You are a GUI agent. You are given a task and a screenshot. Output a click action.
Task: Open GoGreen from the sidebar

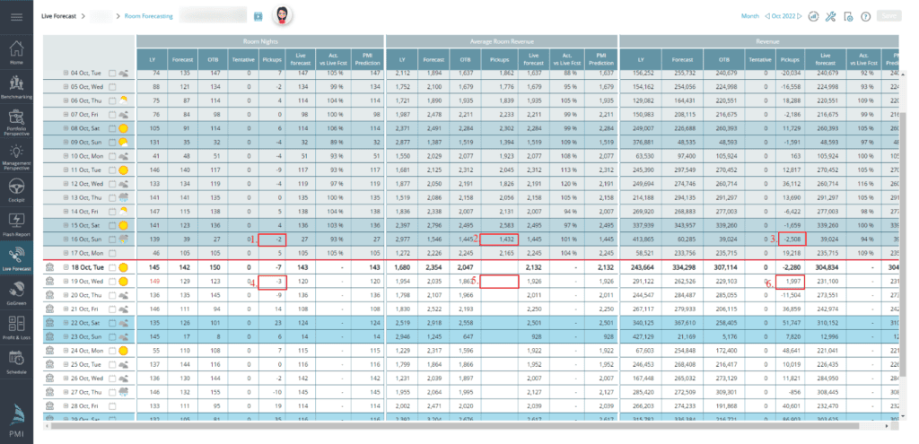click(16, 292)
